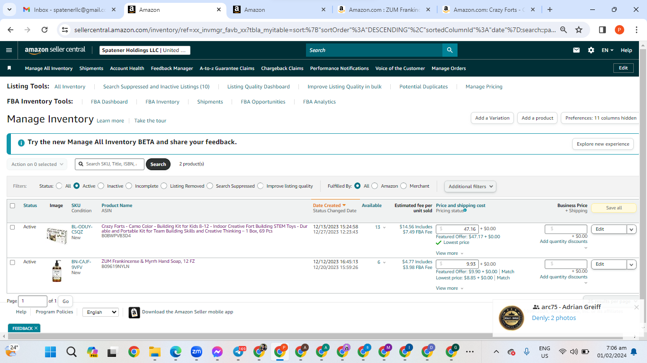Check the Crazy Forts row checkbox
This screenshot has height=363, width=647.
12,227
